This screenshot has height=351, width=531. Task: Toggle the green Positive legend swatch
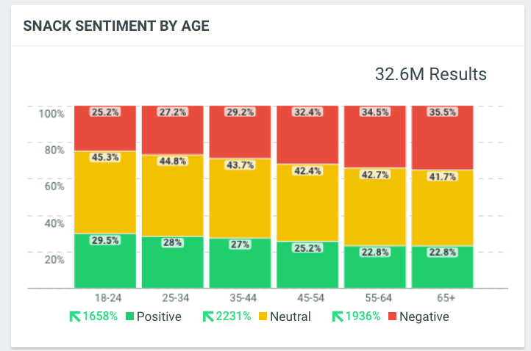pyautogui.click(x=130, y=317)
